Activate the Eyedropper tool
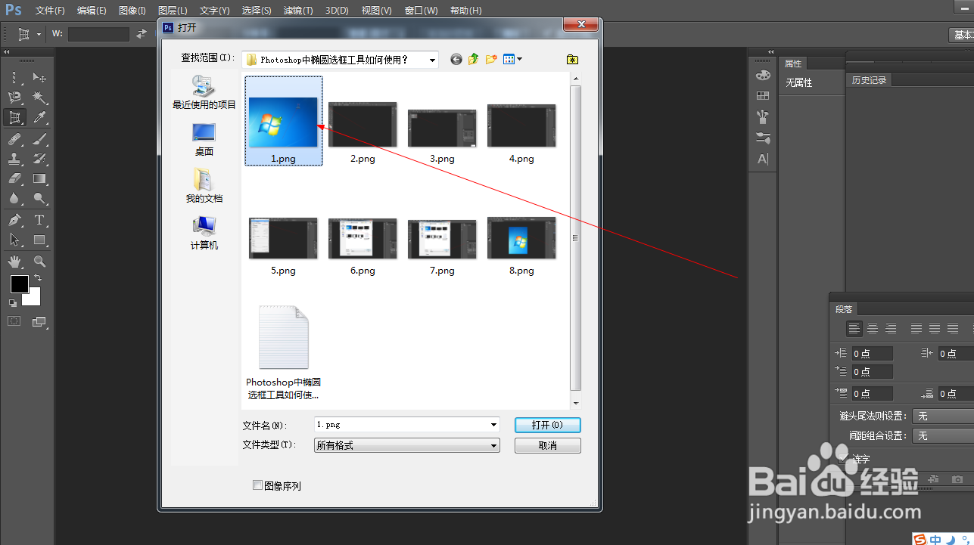The width and height of the screenshot is (974, 545). (x=39, y=117)
